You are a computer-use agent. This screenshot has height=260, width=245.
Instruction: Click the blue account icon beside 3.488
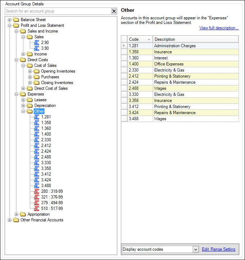pos(36,186)
